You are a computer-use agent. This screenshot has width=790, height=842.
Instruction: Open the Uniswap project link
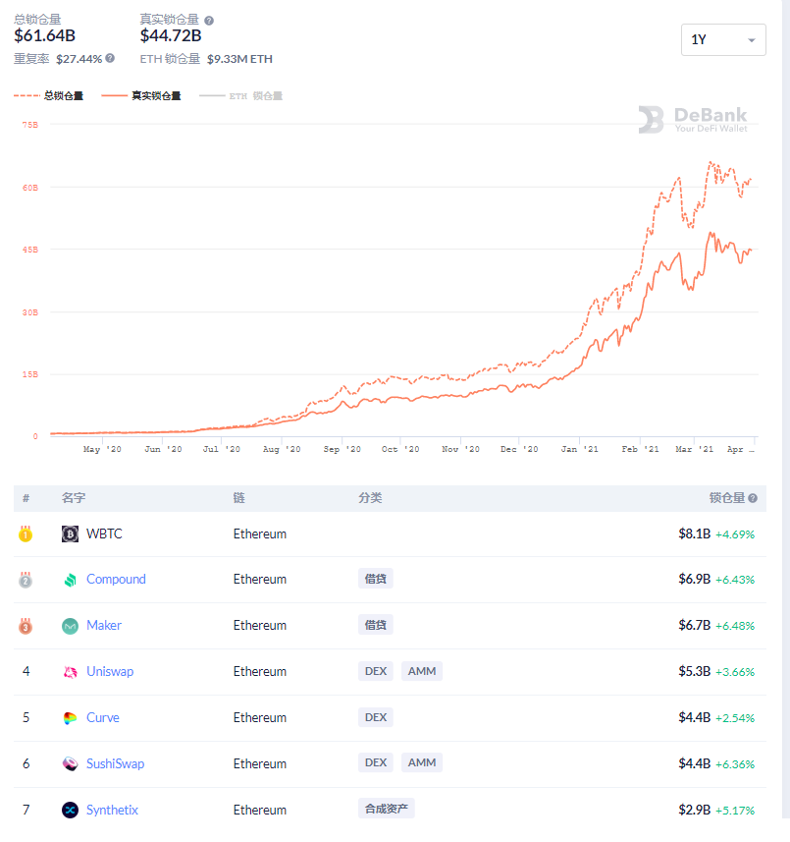(110, 672)
